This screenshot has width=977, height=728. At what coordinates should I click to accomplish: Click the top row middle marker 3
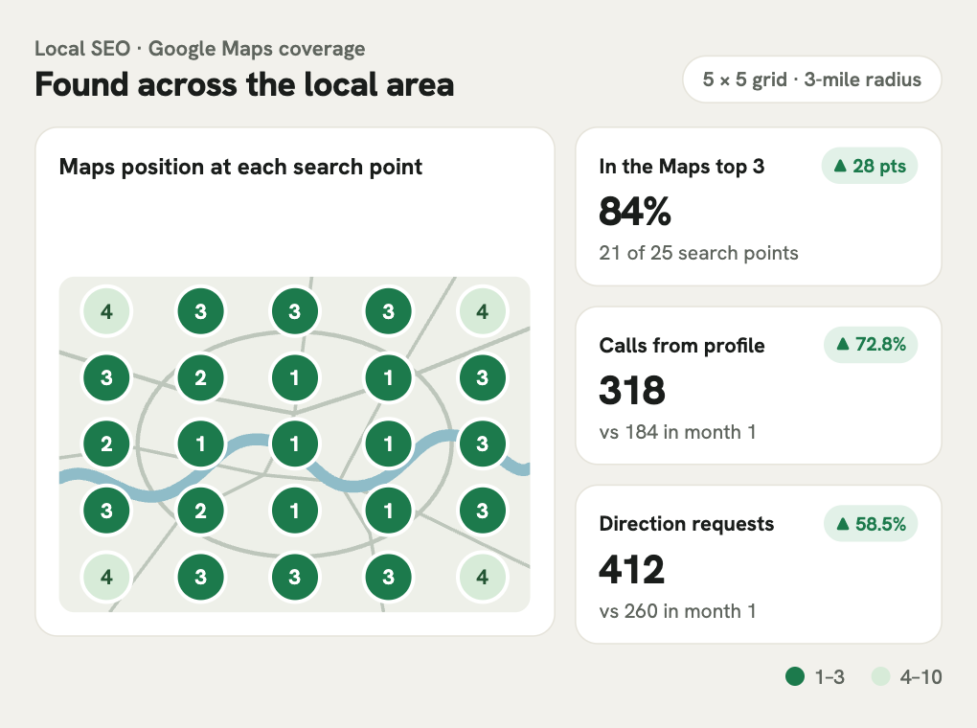point(295,311)
